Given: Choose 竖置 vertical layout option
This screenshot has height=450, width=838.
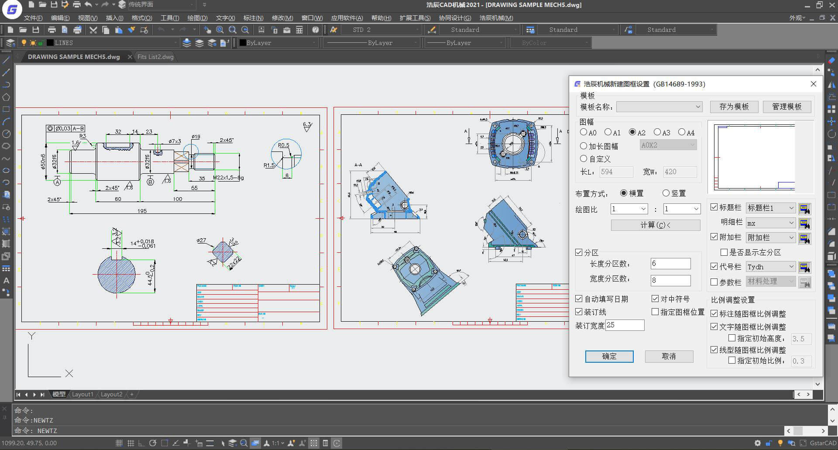Looking at the screenshot, I should click(x=666, y=193).
